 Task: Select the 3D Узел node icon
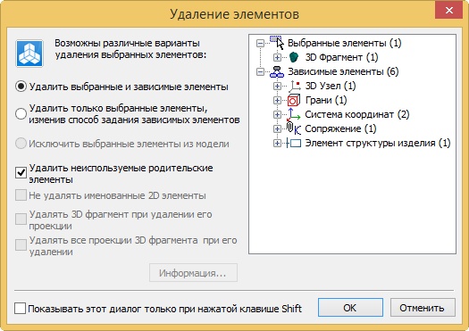294,86
